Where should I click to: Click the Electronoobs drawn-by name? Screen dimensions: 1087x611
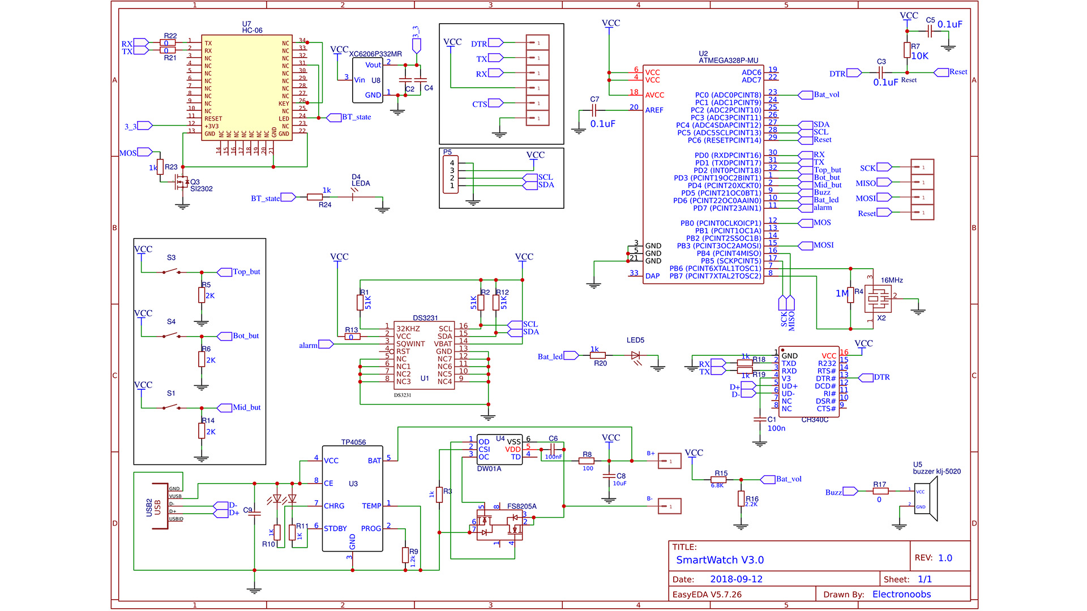(x=901, y=594)
